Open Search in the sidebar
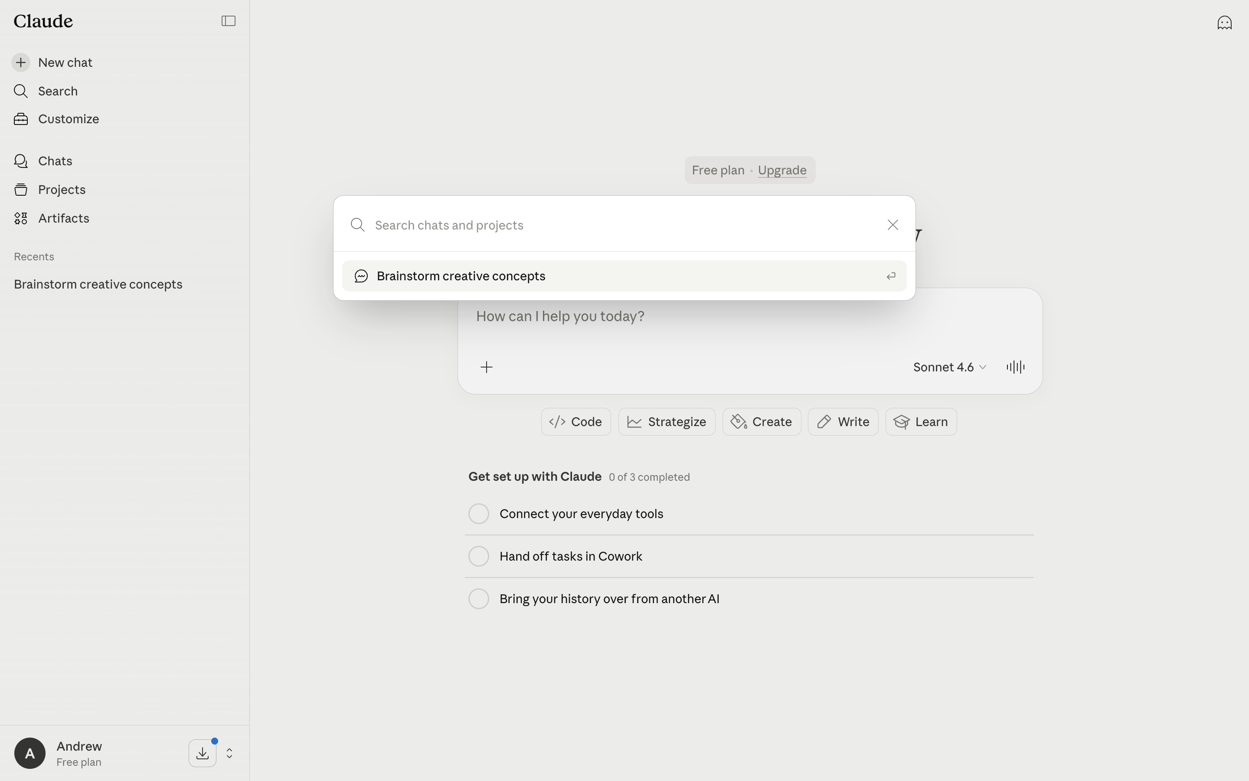 tap(58, 91)
